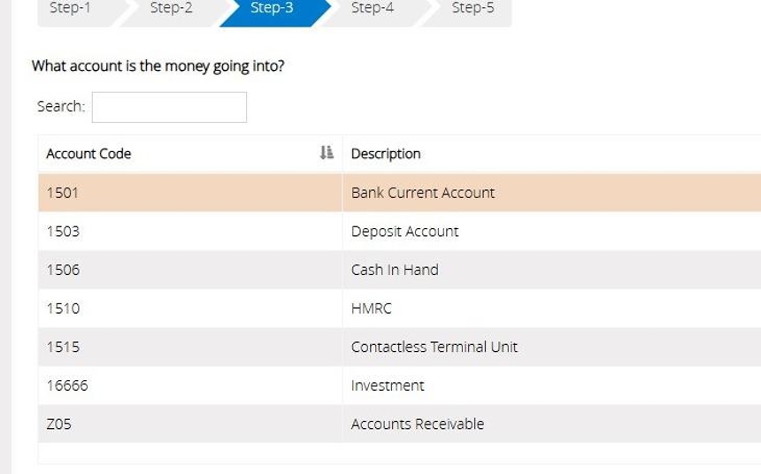This screenshot has width=761, height=474.
Task: Open the Step-4 tab
Action: [373, 9]
